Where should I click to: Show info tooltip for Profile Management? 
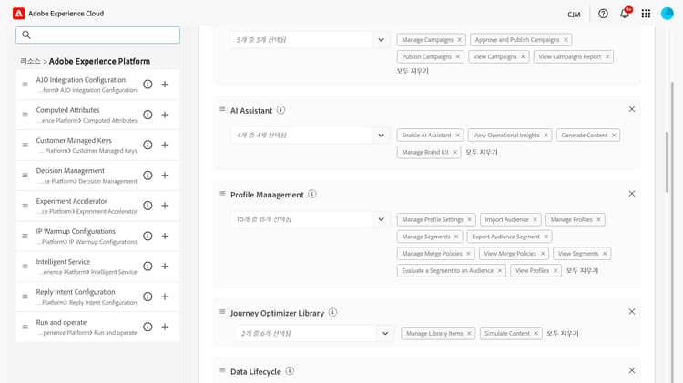click(312, 194)
